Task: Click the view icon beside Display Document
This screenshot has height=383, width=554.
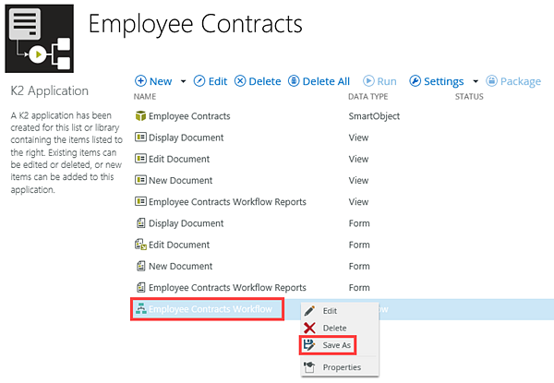Action: tap(140, 138)
